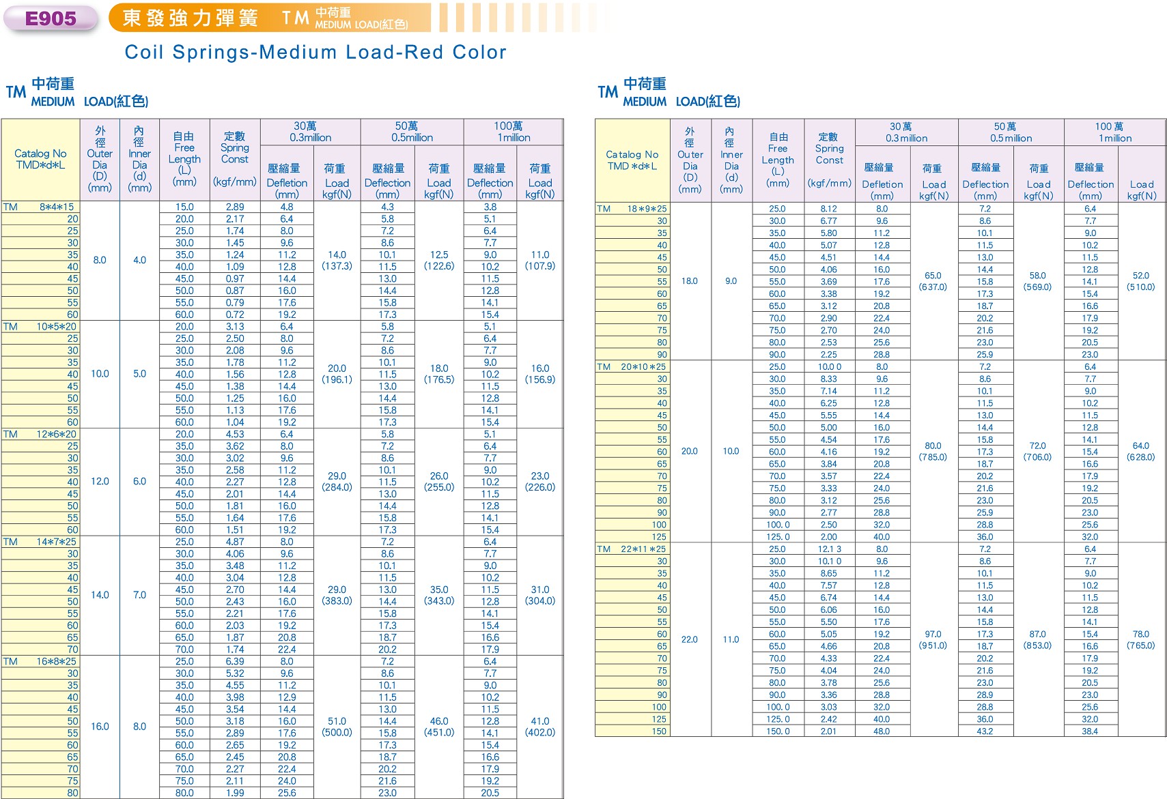
Task: Select the right table's TM 中荷重 MEDIUM LOAD heading
Action: click(x=669, y=93)
